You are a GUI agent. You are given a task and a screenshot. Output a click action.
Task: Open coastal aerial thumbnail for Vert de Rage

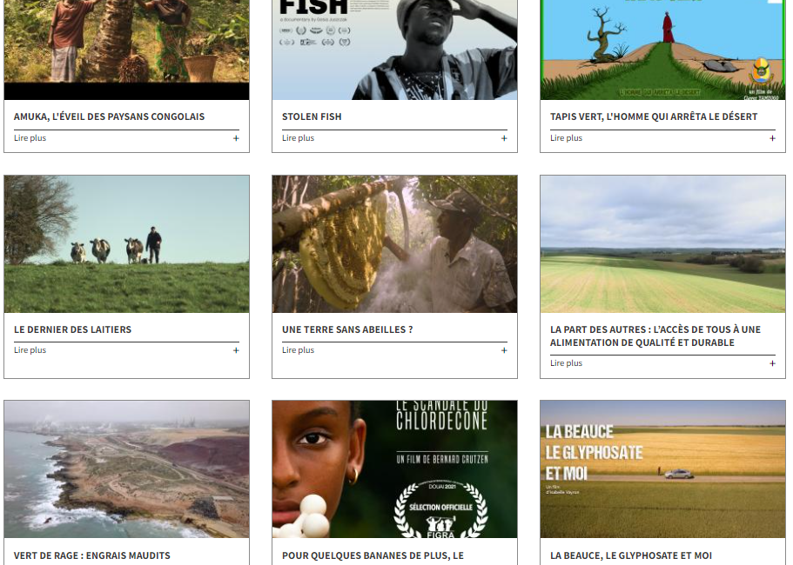[x=126, y=469]
